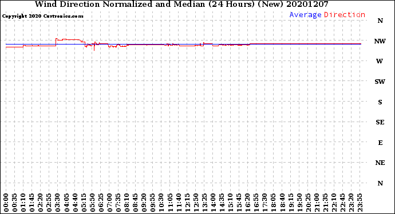Screen dimensions: 395x214
Task: Click the '22:45' time axis label
Action: (x=342, y=203)
